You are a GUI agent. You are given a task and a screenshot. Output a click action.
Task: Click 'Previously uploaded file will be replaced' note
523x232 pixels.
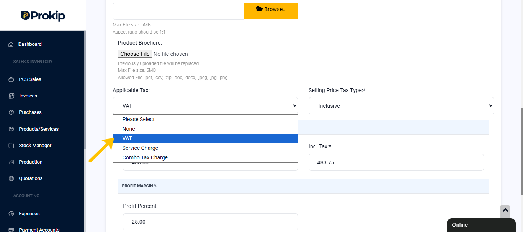158,63
